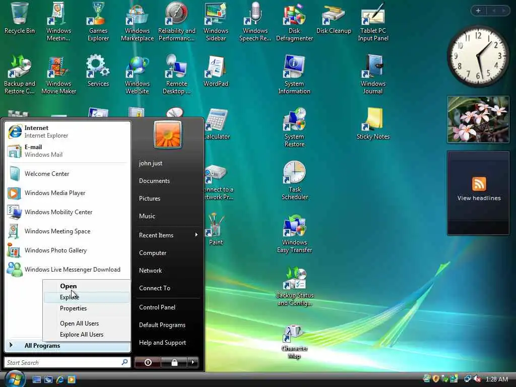Open Sticky Notes desktop icon
This screenshot has height=387, width=516.
[373, 124]
